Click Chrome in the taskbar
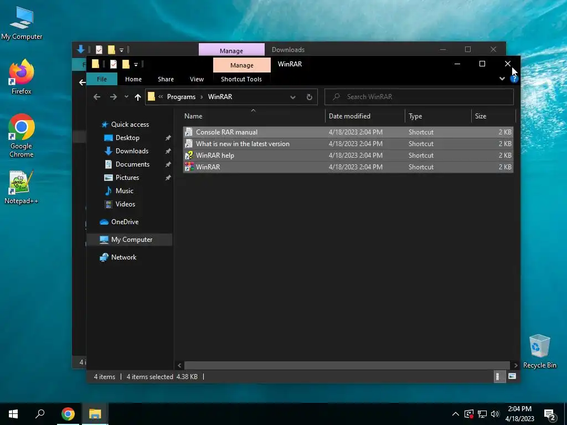Image resolution: width=567 pixels, height=425 pixels. [x=68, y=414]
